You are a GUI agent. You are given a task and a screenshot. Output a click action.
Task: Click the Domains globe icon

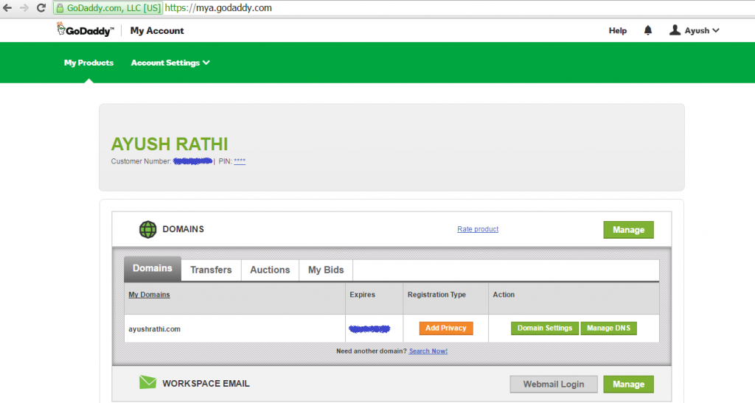tap(148, 229)
